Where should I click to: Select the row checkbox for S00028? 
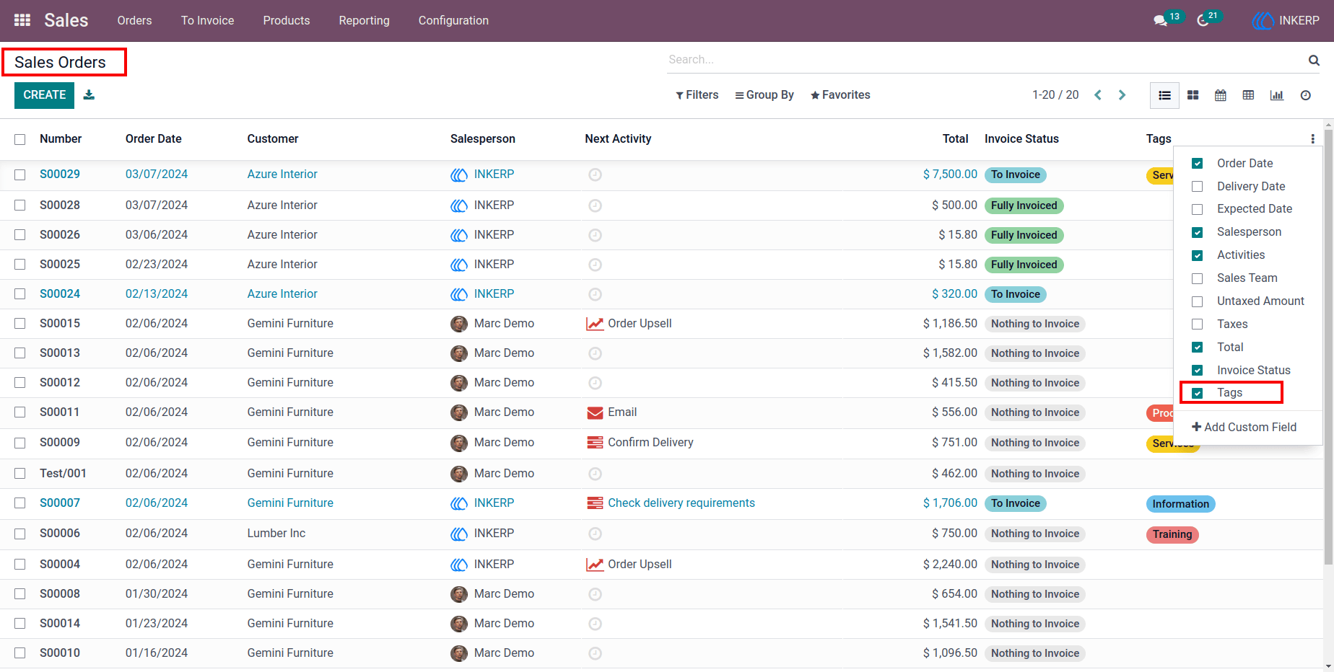(x=19, y=205)
